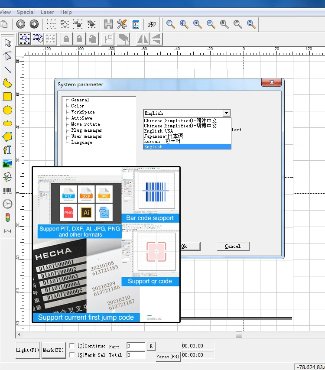Select the Pick arrow tool

[7, 42]
